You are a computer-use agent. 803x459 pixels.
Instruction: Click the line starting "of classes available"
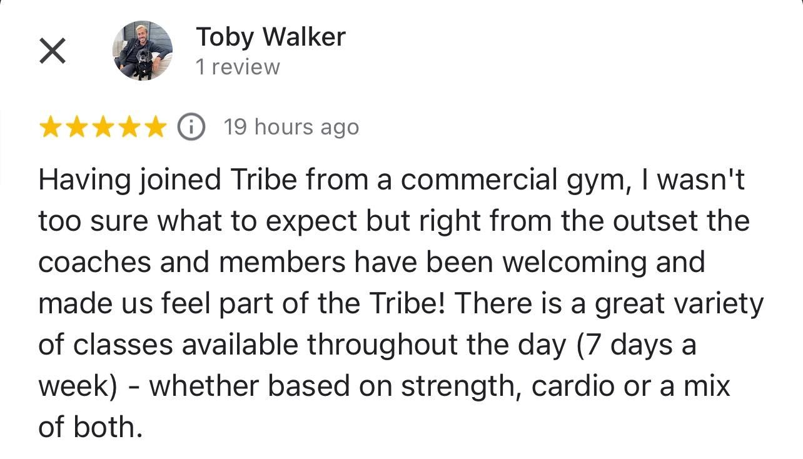coord(366,345)
